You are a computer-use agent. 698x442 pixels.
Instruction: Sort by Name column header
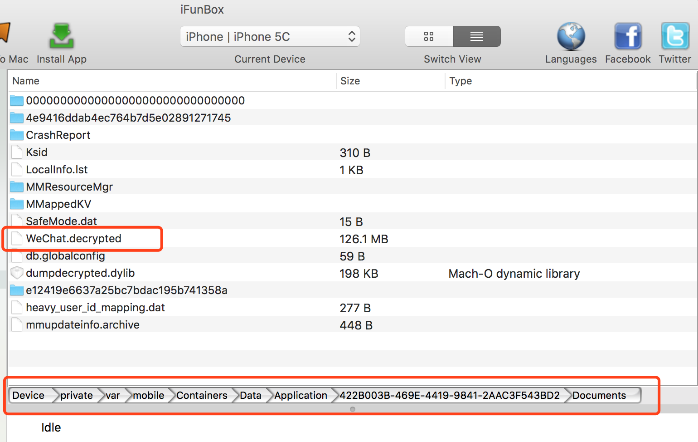[x=26, y=81]
